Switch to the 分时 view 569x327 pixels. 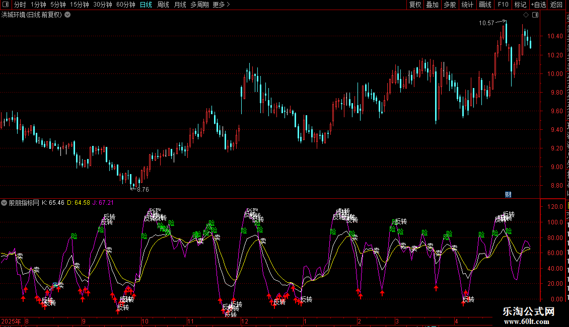pos(20,5)
